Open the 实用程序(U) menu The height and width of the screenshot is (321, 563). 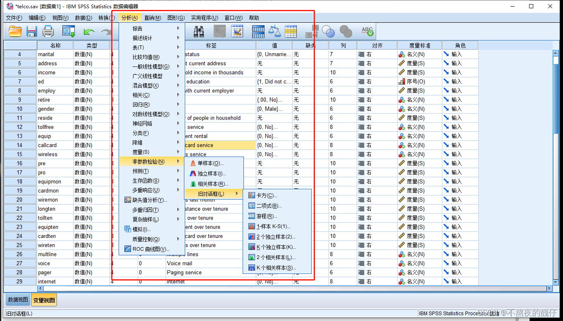click(204, 18)
